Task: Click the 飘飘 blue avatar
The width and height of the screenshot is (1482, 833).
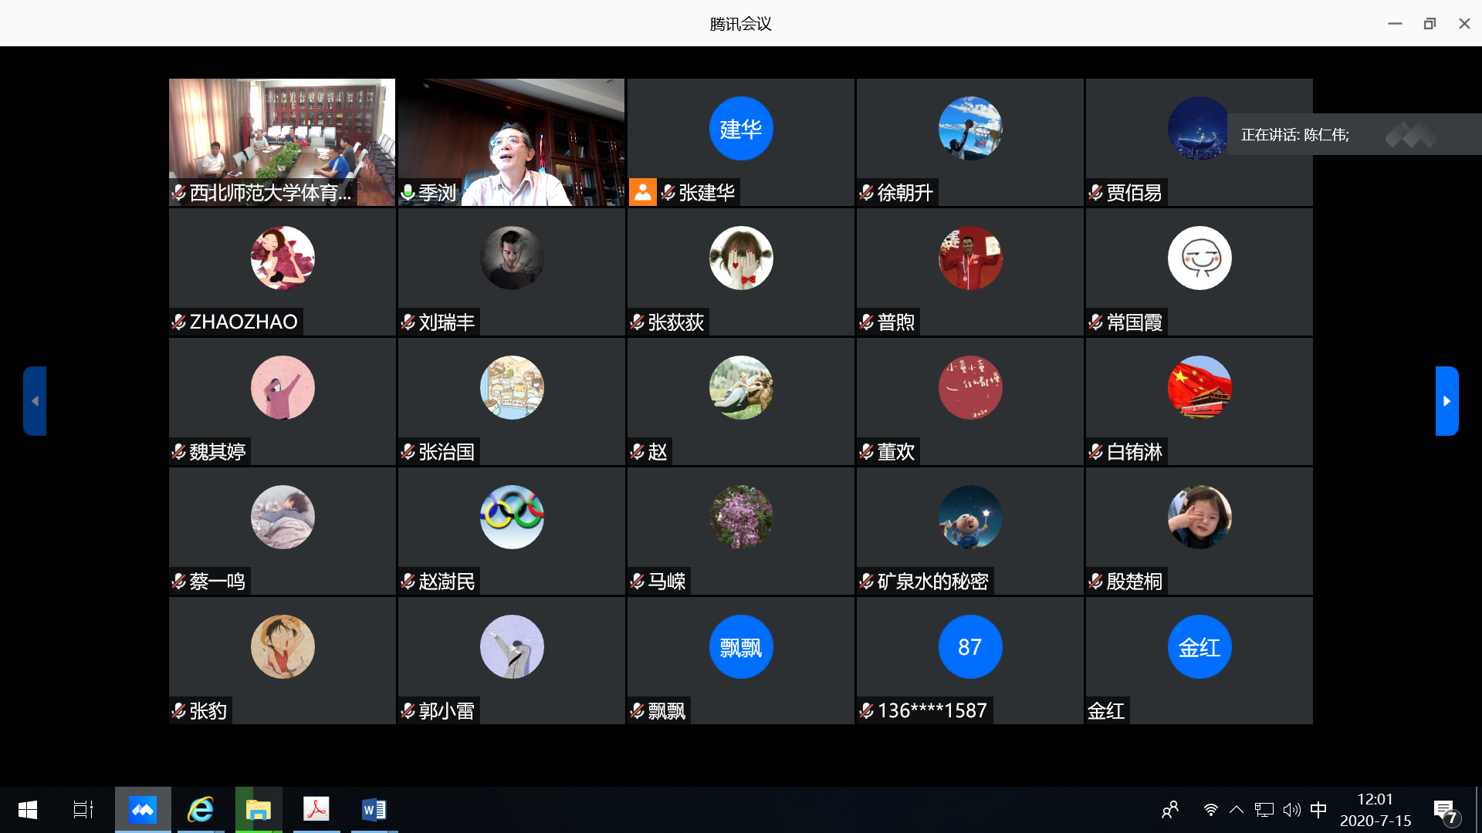Action: [x=740, y=646]
